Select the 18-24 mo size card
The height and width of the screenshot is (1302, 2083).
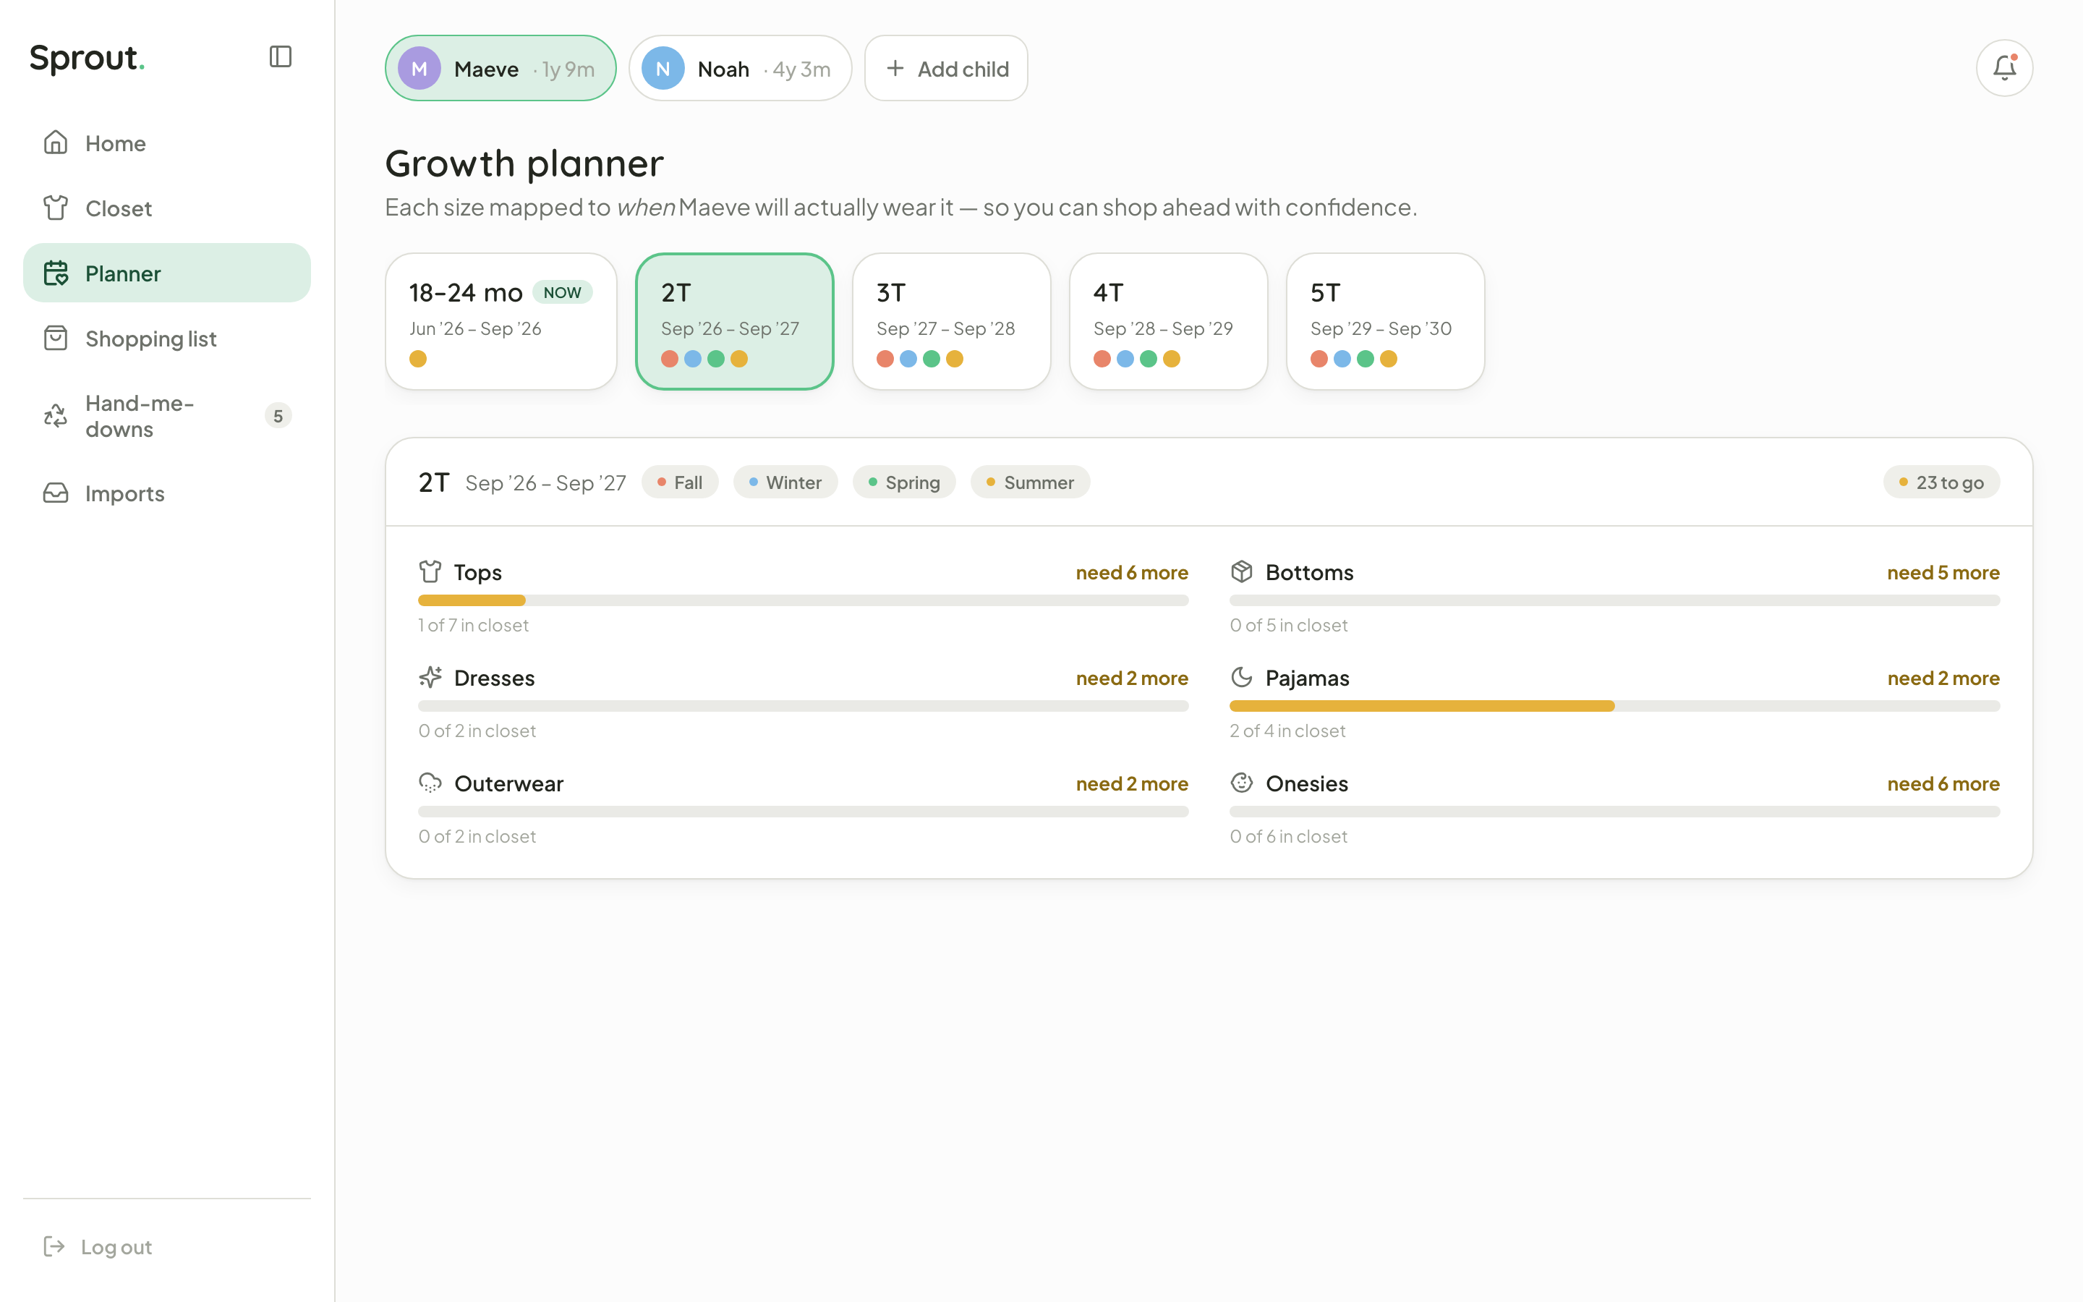click(501, 321)
